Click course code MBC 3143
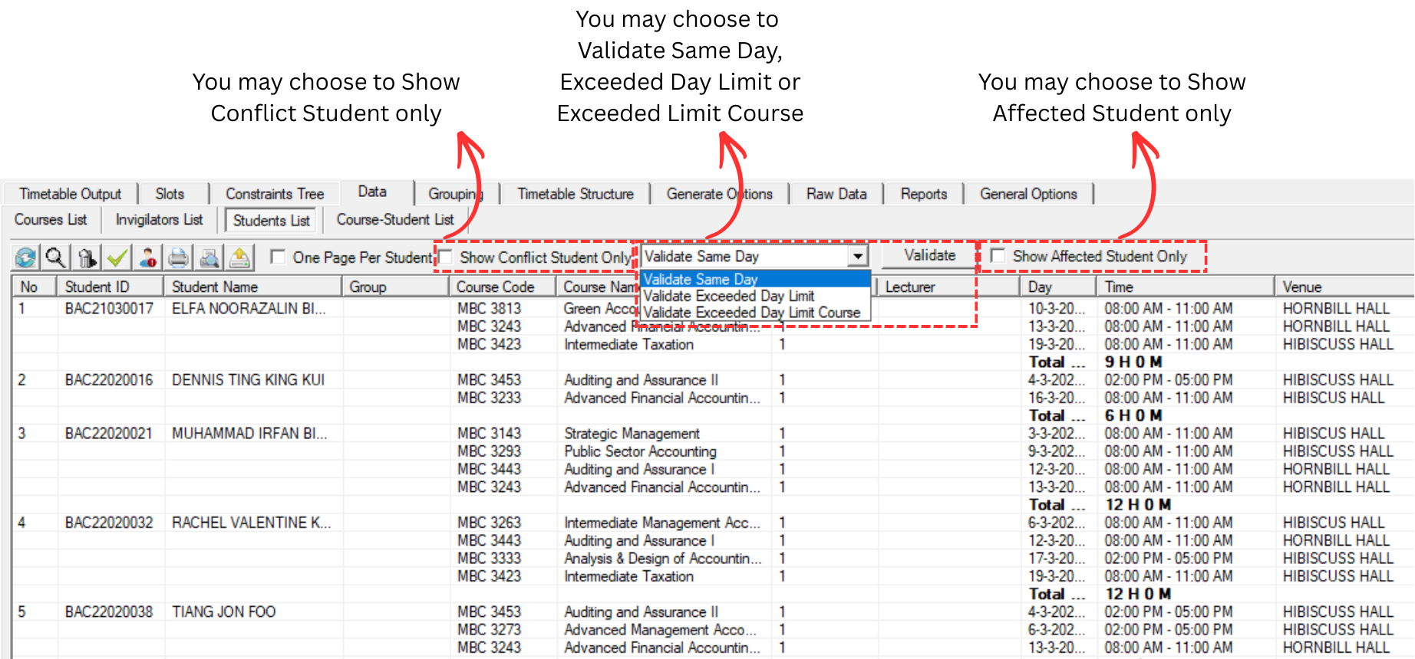The image size is (1415, 659). click(x=489, y=433)
